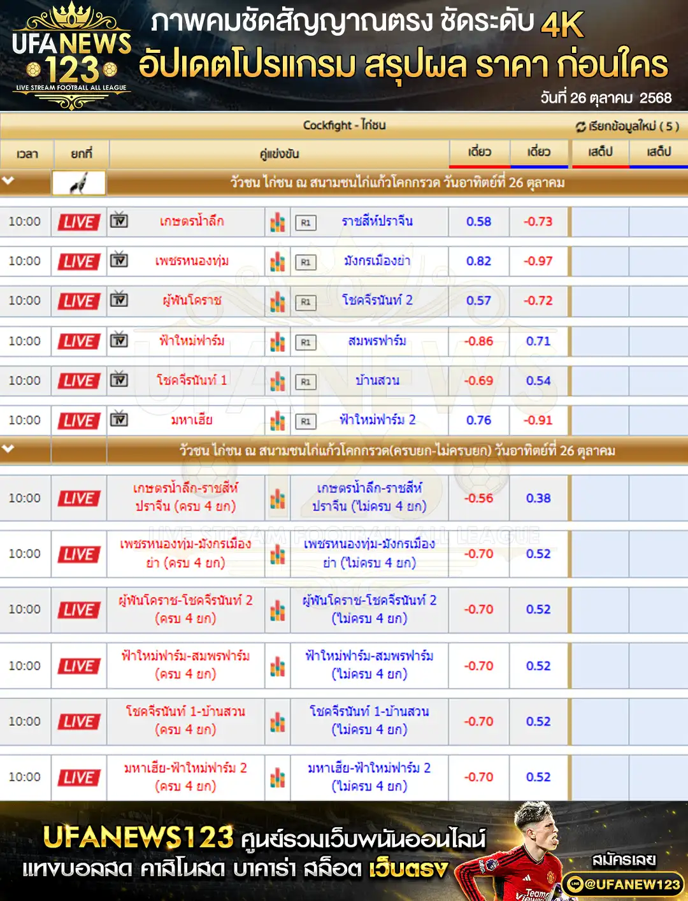
Task: Collapse the first cockfight section chevron
Action: [x=8, y=181]
